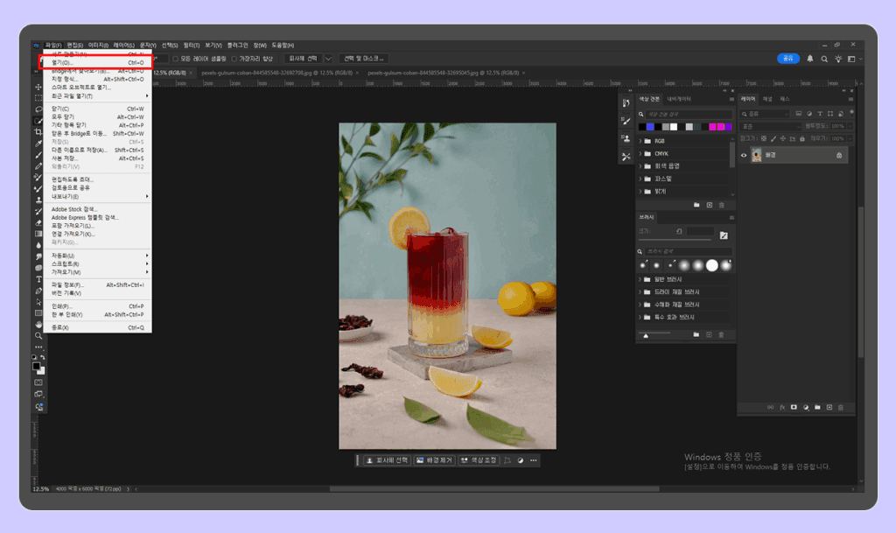Select the Eraser tool
The width and height of the screenshot is (896, 533).
point(38,223)
